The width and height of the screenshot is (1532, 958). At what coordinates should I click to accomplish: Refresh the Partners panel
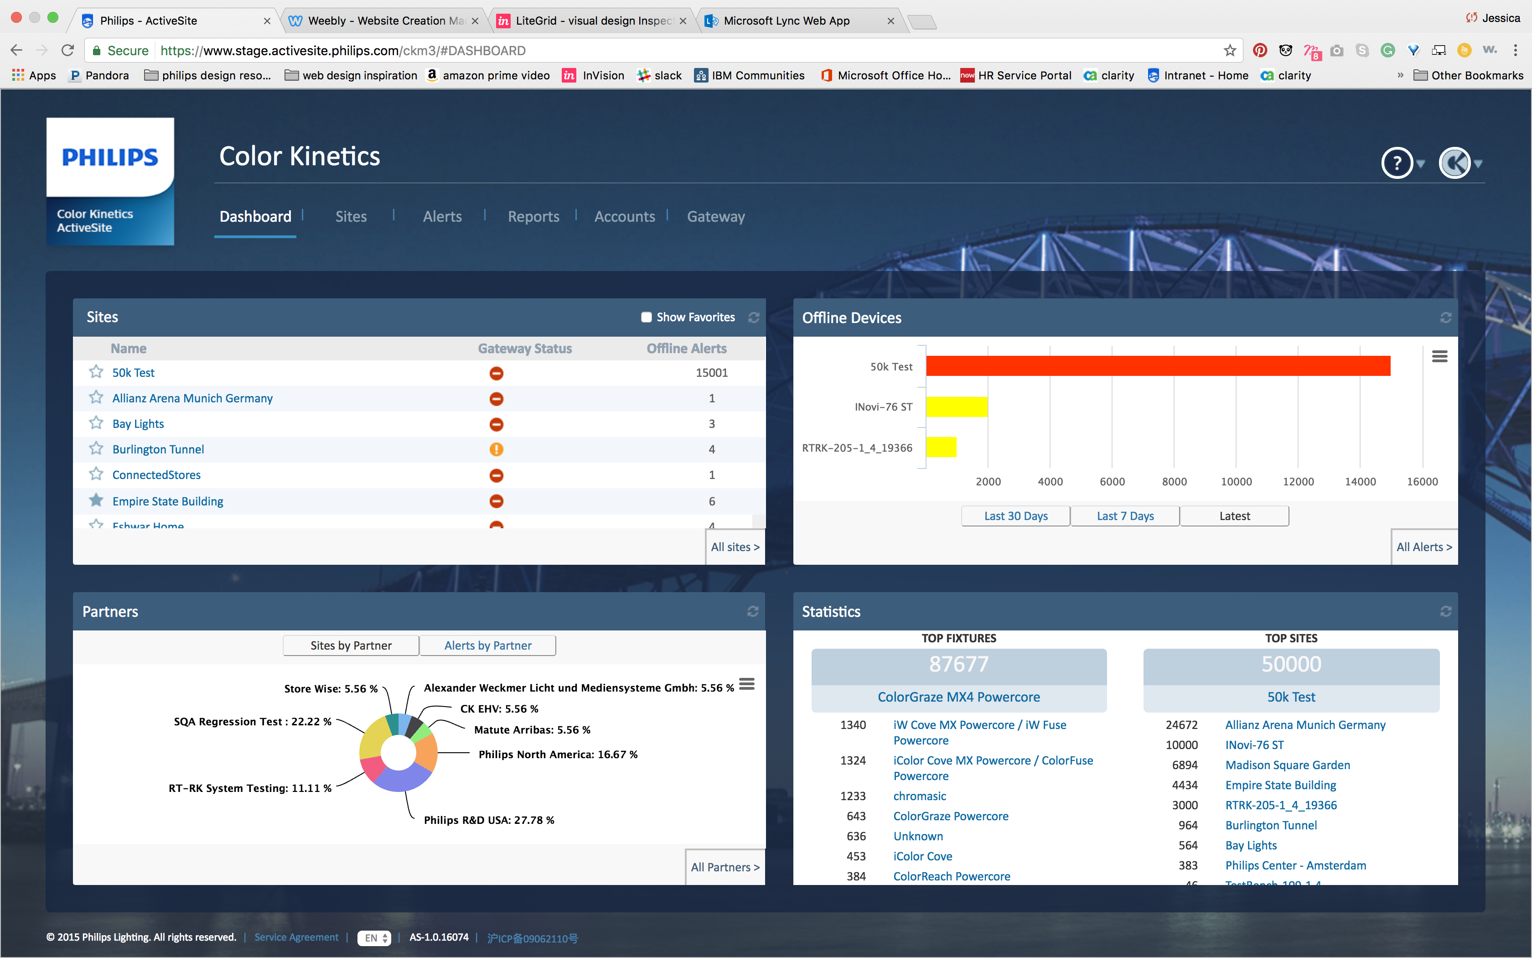coord(753,611)
